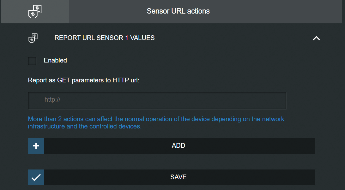Click empty header bar right of the title
Screen dimensions: 345x190
pyautogui.click(x=278, y=11)
